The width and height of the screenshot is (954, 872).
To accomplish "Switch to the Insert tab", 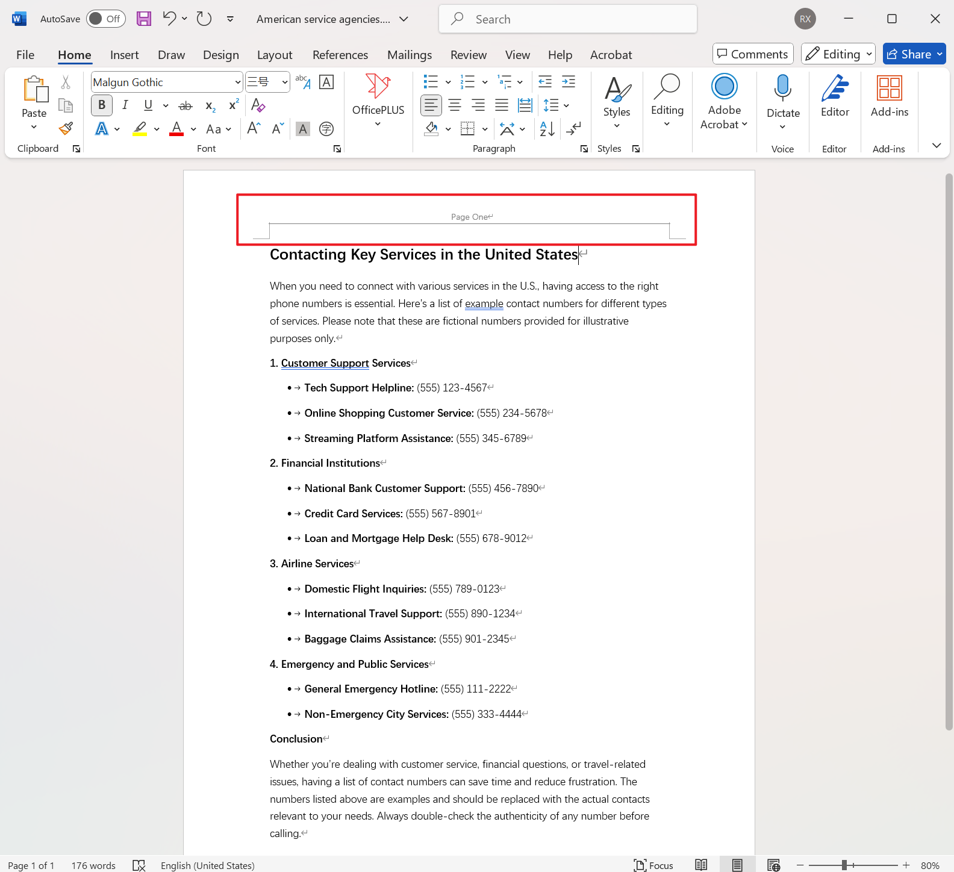I will click(x=125, y=55).
